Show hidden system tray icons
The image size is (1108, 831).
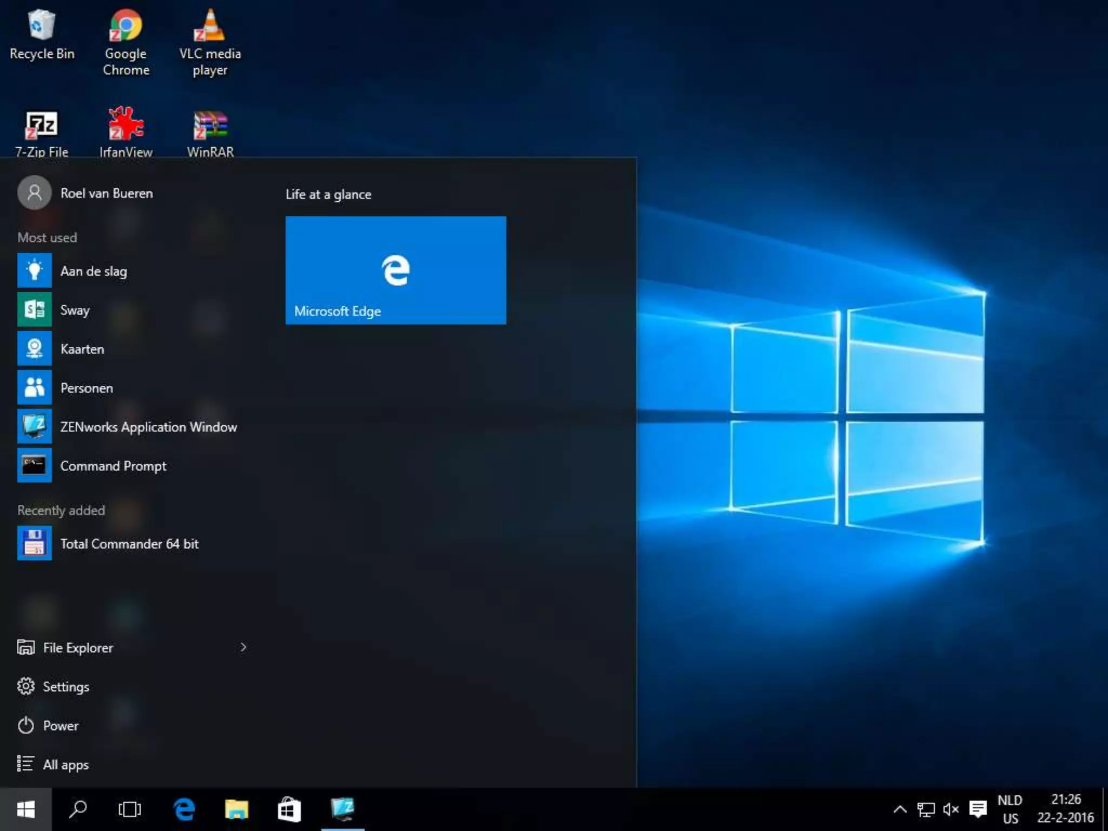pyautogui.click(x=900, y=809)
